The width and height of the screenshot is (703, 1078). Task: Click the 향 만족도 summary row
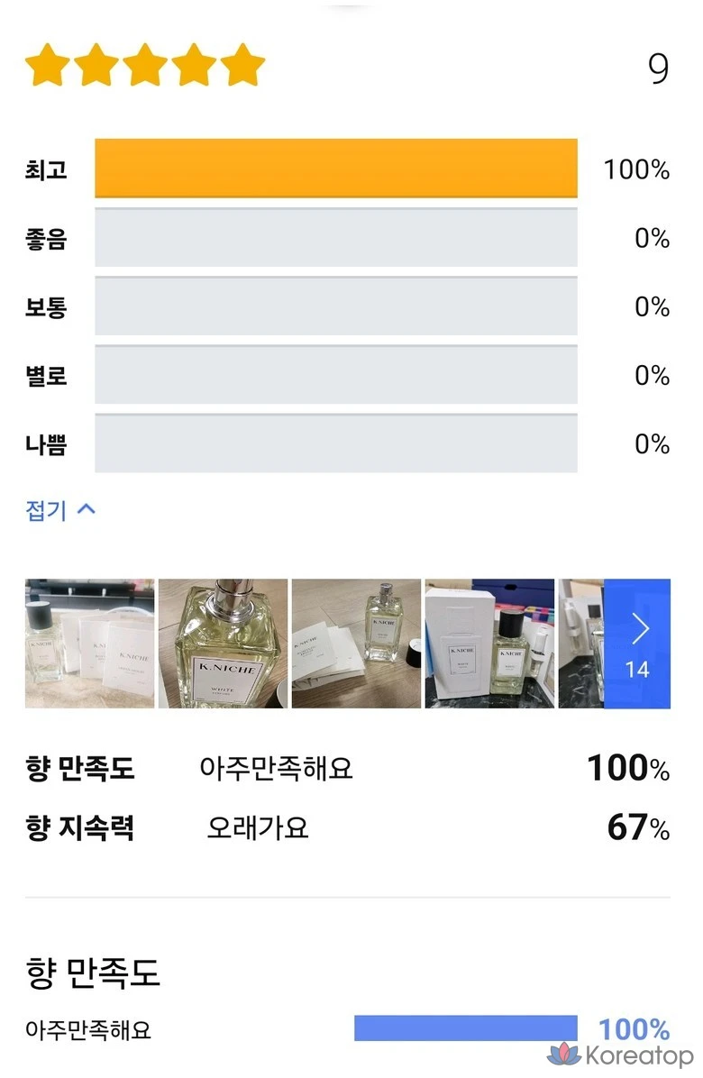[347, 769]
